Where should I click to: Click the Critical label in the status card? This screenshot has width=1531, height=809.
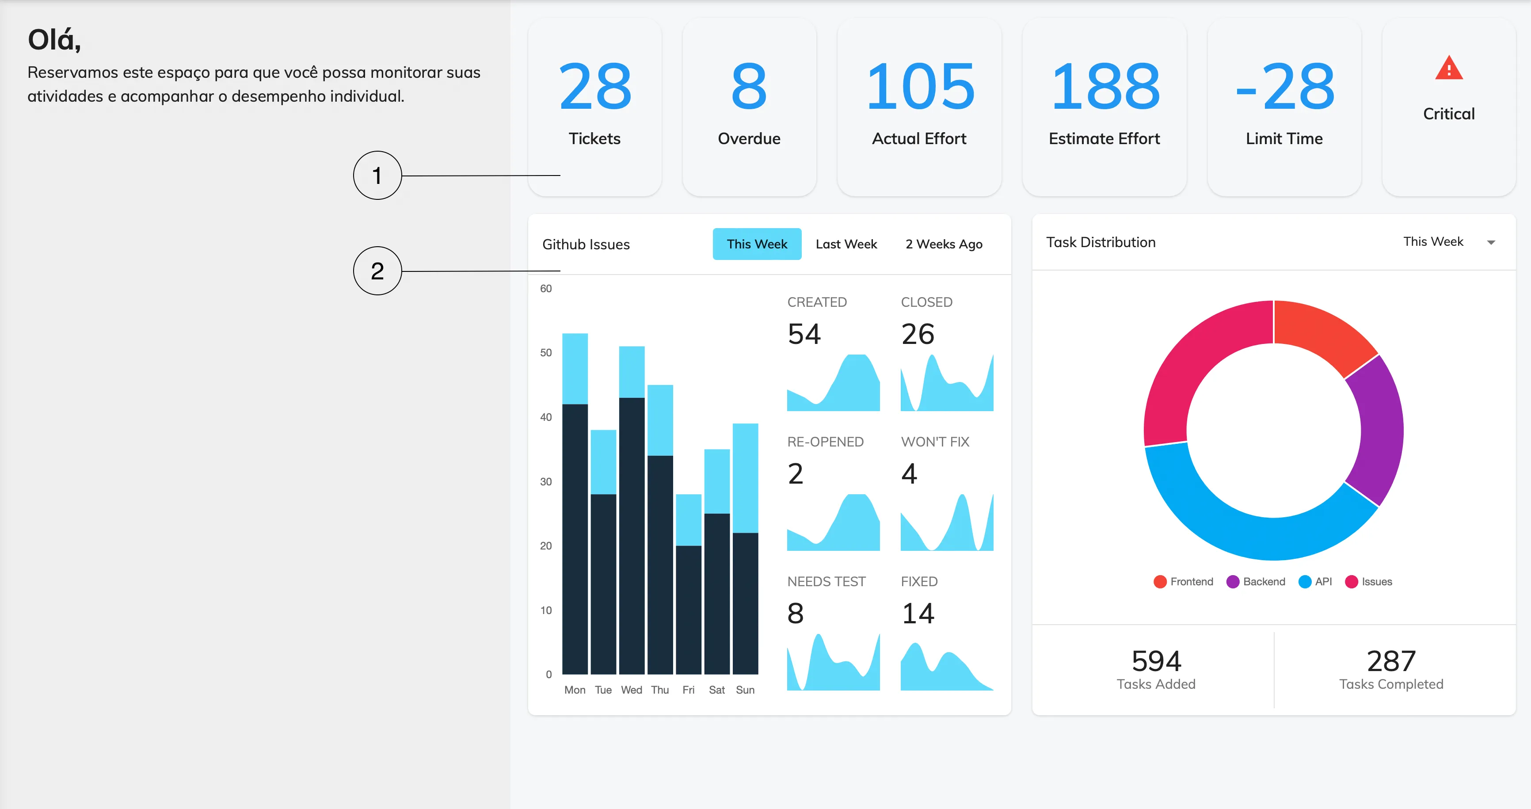1448,114
